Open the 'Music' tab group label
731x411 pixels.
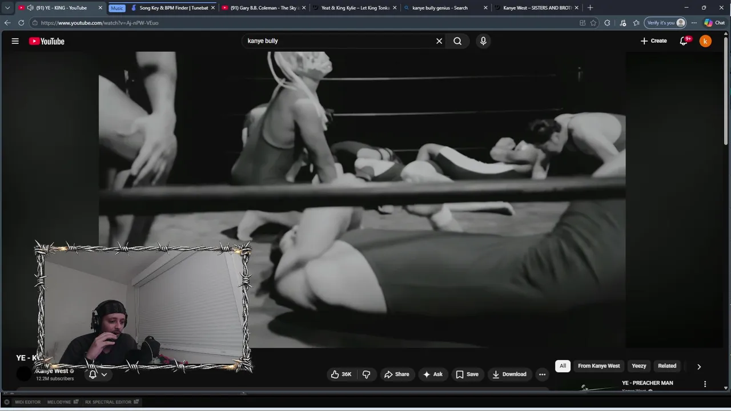coord(117,8)
